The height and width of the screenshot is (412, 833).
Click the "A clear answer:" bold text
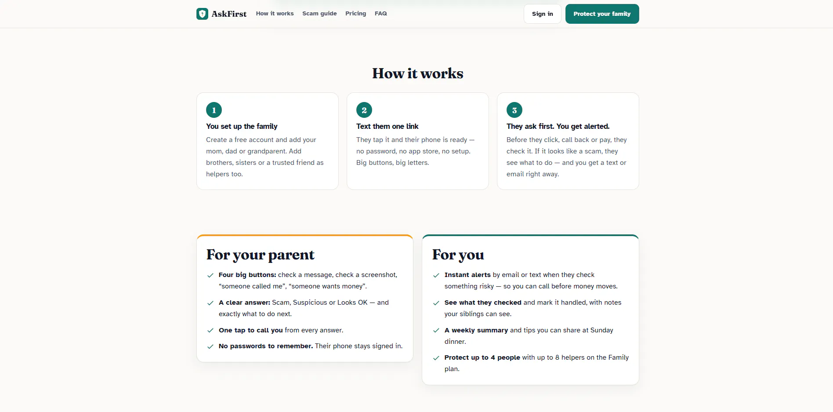pyautogui.click(x=244, y=303)
